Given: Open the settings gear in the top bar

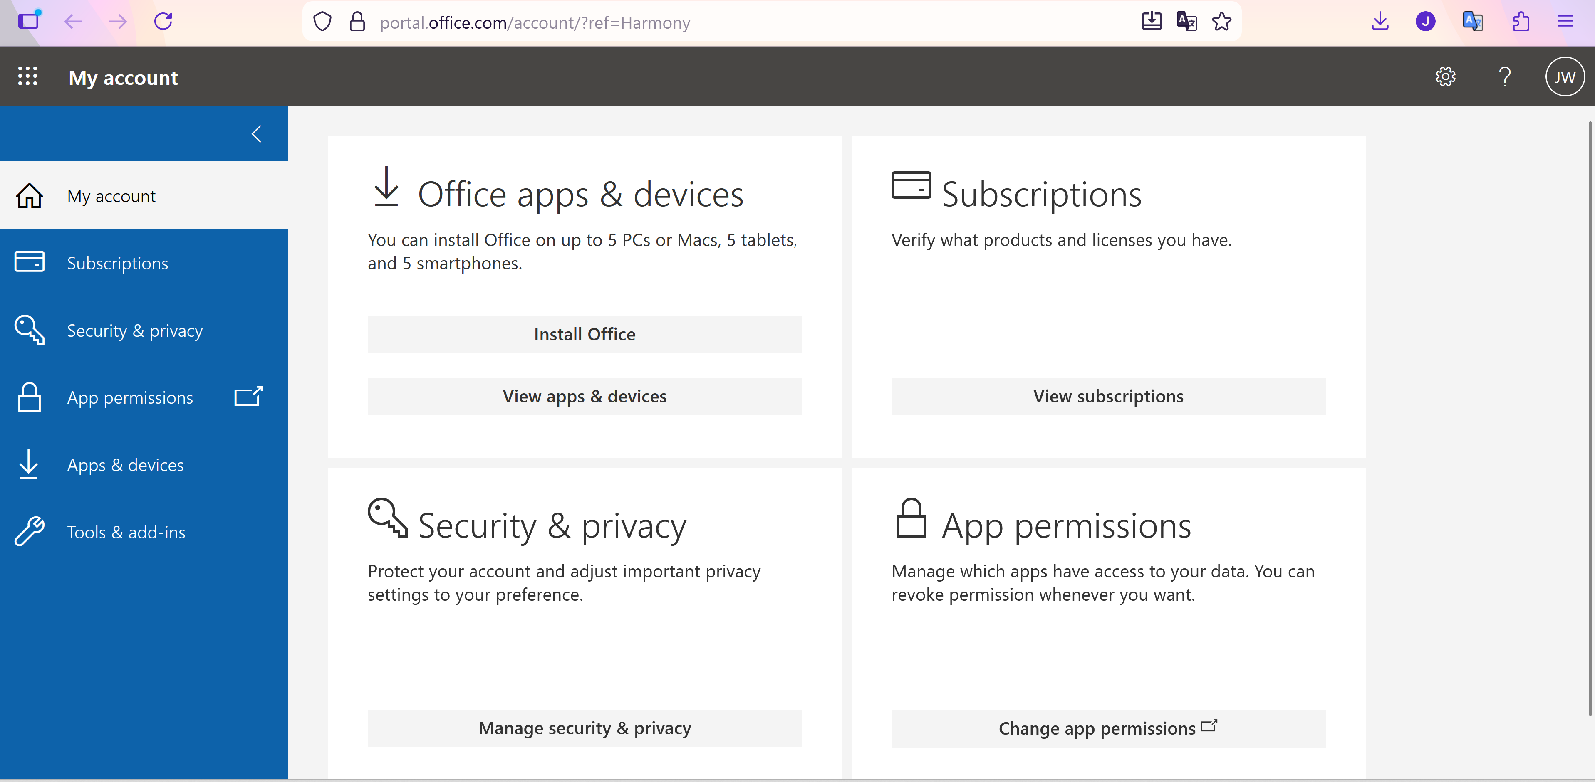Looking at the screenshot, I should (x=1445, y=76).
